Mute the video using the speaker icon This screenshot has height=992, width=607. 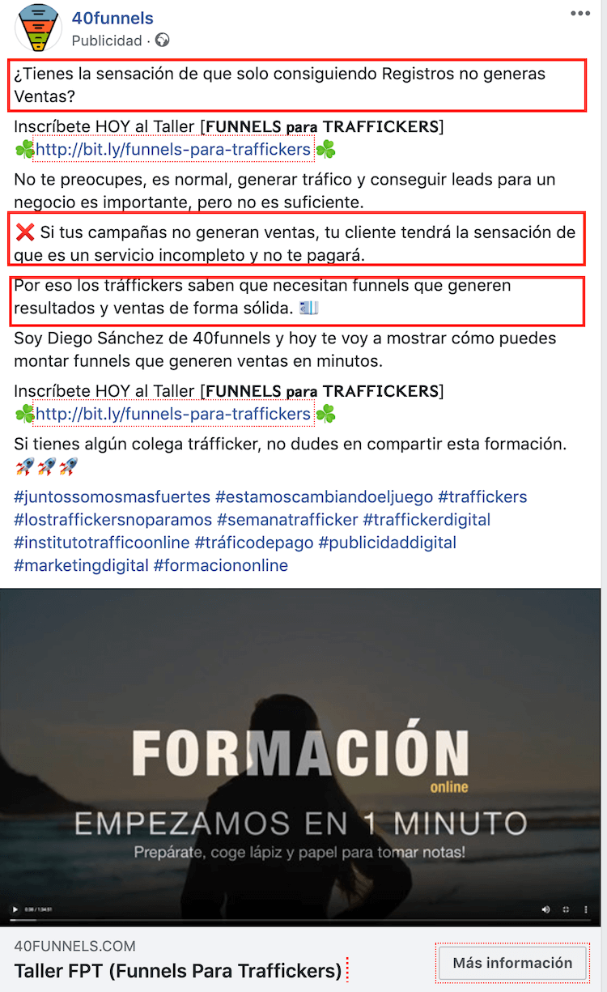tap(545, 909)
